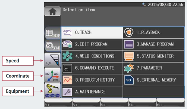
Task: Open 1.PLAYBACK mode
Action: click(x=154, y=32)
